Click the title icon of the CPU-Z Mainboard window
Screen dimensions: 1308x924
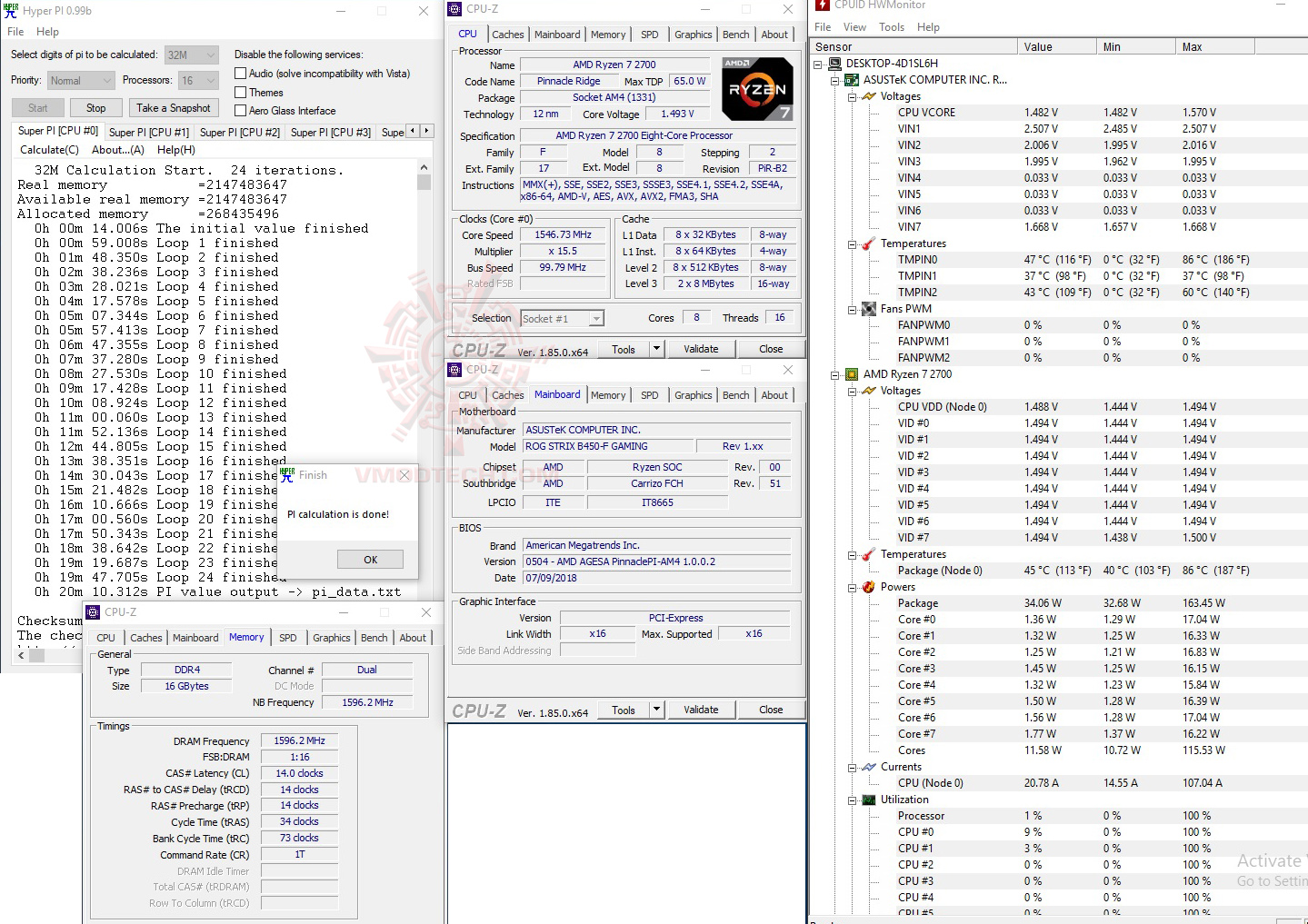click(454, 370)
